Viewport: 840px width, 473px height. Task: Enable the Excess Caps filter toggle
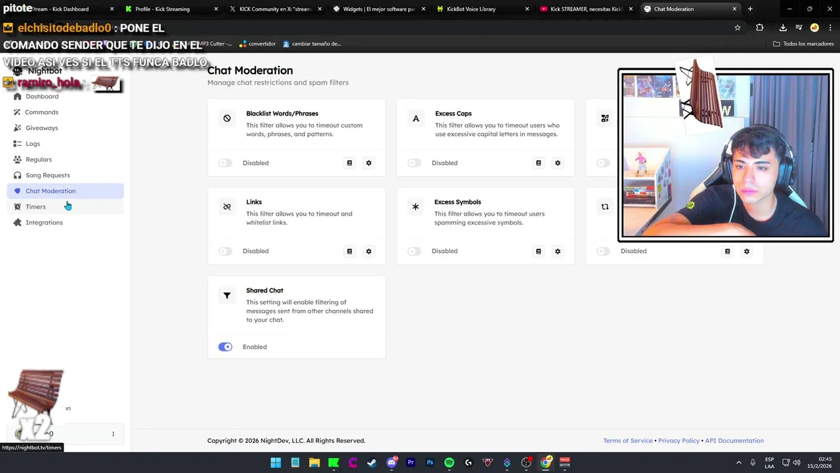coord(414,163)
